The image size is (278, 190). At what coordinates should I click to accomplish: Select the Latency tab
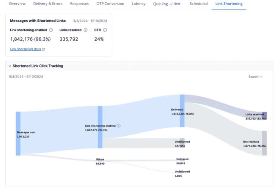pyautogui.click(x=138, y=4)
